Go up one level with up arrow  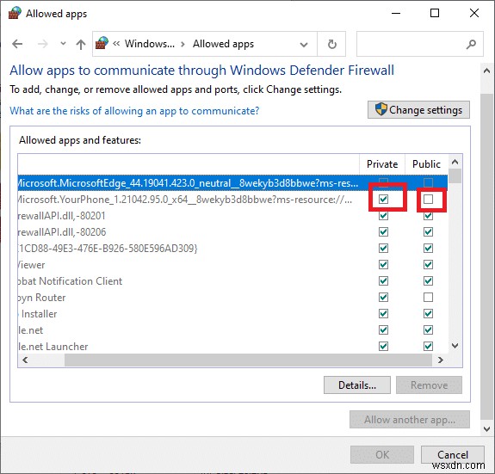pos(81,44)
